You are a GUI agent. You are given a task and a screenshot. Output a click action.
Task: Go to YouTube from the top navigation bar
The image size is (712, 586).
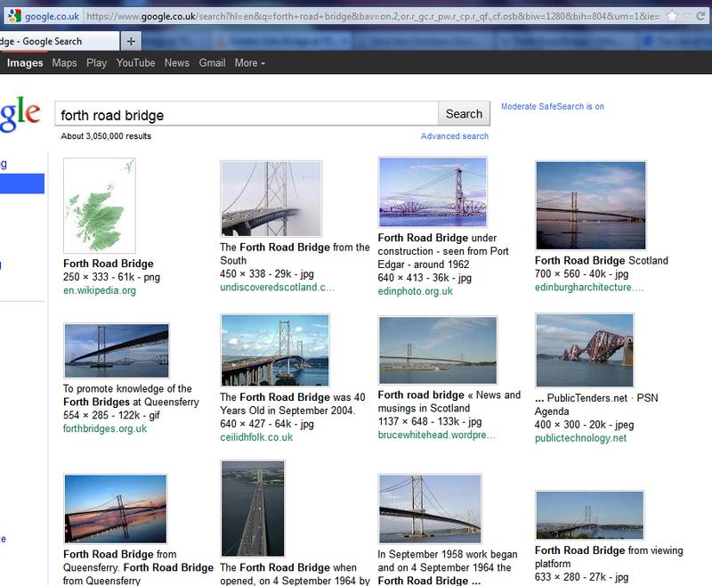(x=135, y=63)
